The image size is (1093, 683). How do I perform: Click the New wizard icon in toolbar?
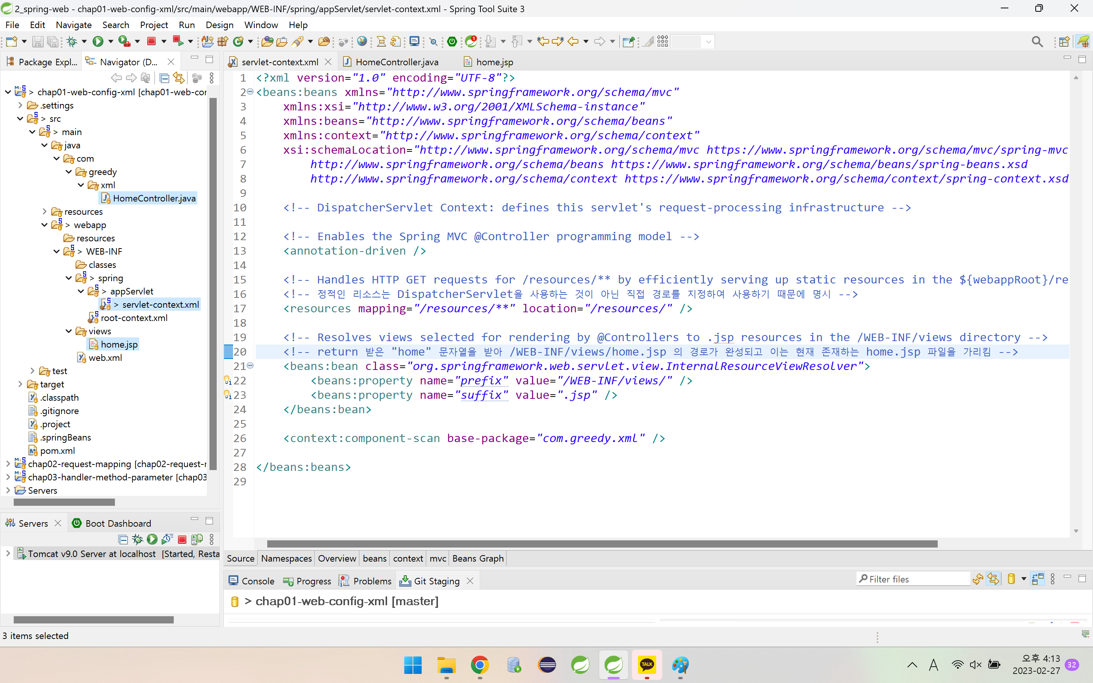pos(12,42)
